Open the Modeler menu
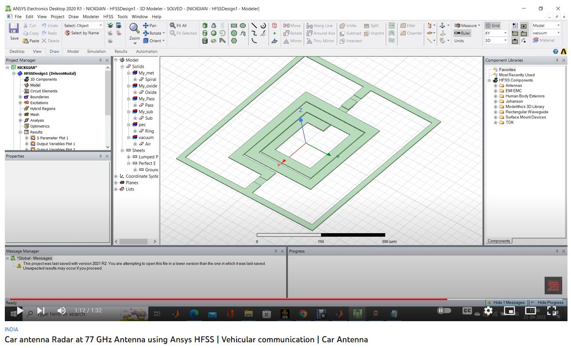This screenshot has width=571, height=348. click(x=91, y=17)
